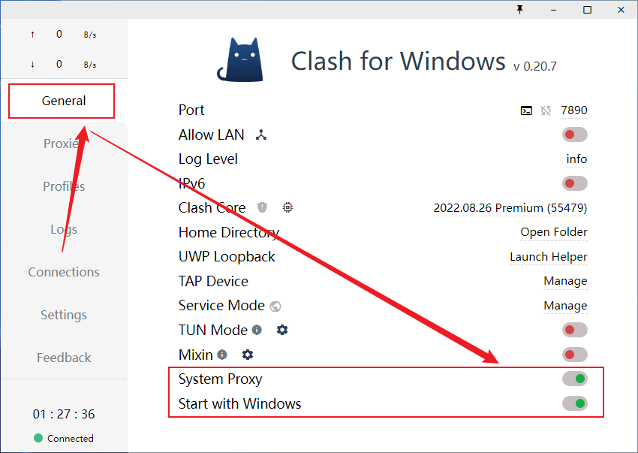Image resolution: width=638 pixels, height=453 pixels.
Task: Change the Log Level info value
Action: click(576, 159)
